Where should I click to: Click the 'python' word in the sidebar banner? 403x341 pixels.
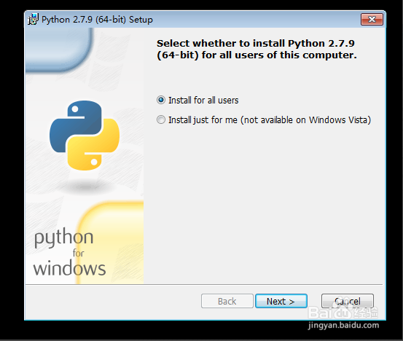point(63,238)
